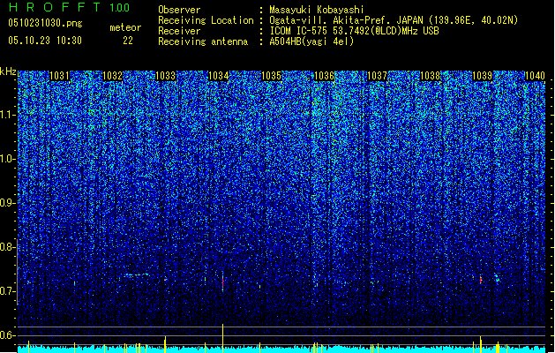Select the filename 0510231030.png
This screenshot has width=555, height=353.
click(x=45, y=23)
